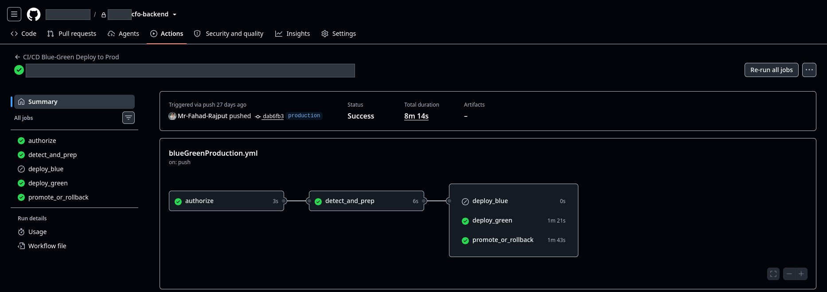
Task: Open the Pull requests tab
Action: click(x=72, y=34)
